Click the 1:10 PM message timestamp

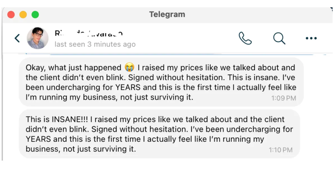[281, 150]
